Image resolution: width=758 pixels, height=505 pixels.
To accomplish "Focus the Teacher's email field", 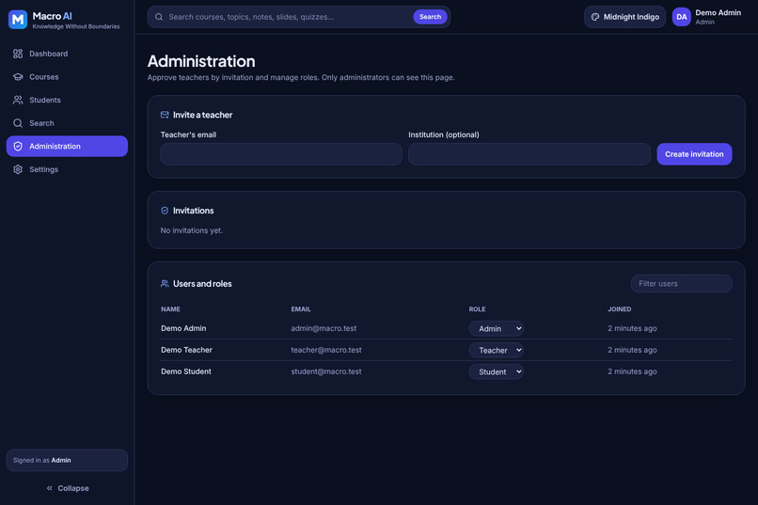I will [281, 154].
